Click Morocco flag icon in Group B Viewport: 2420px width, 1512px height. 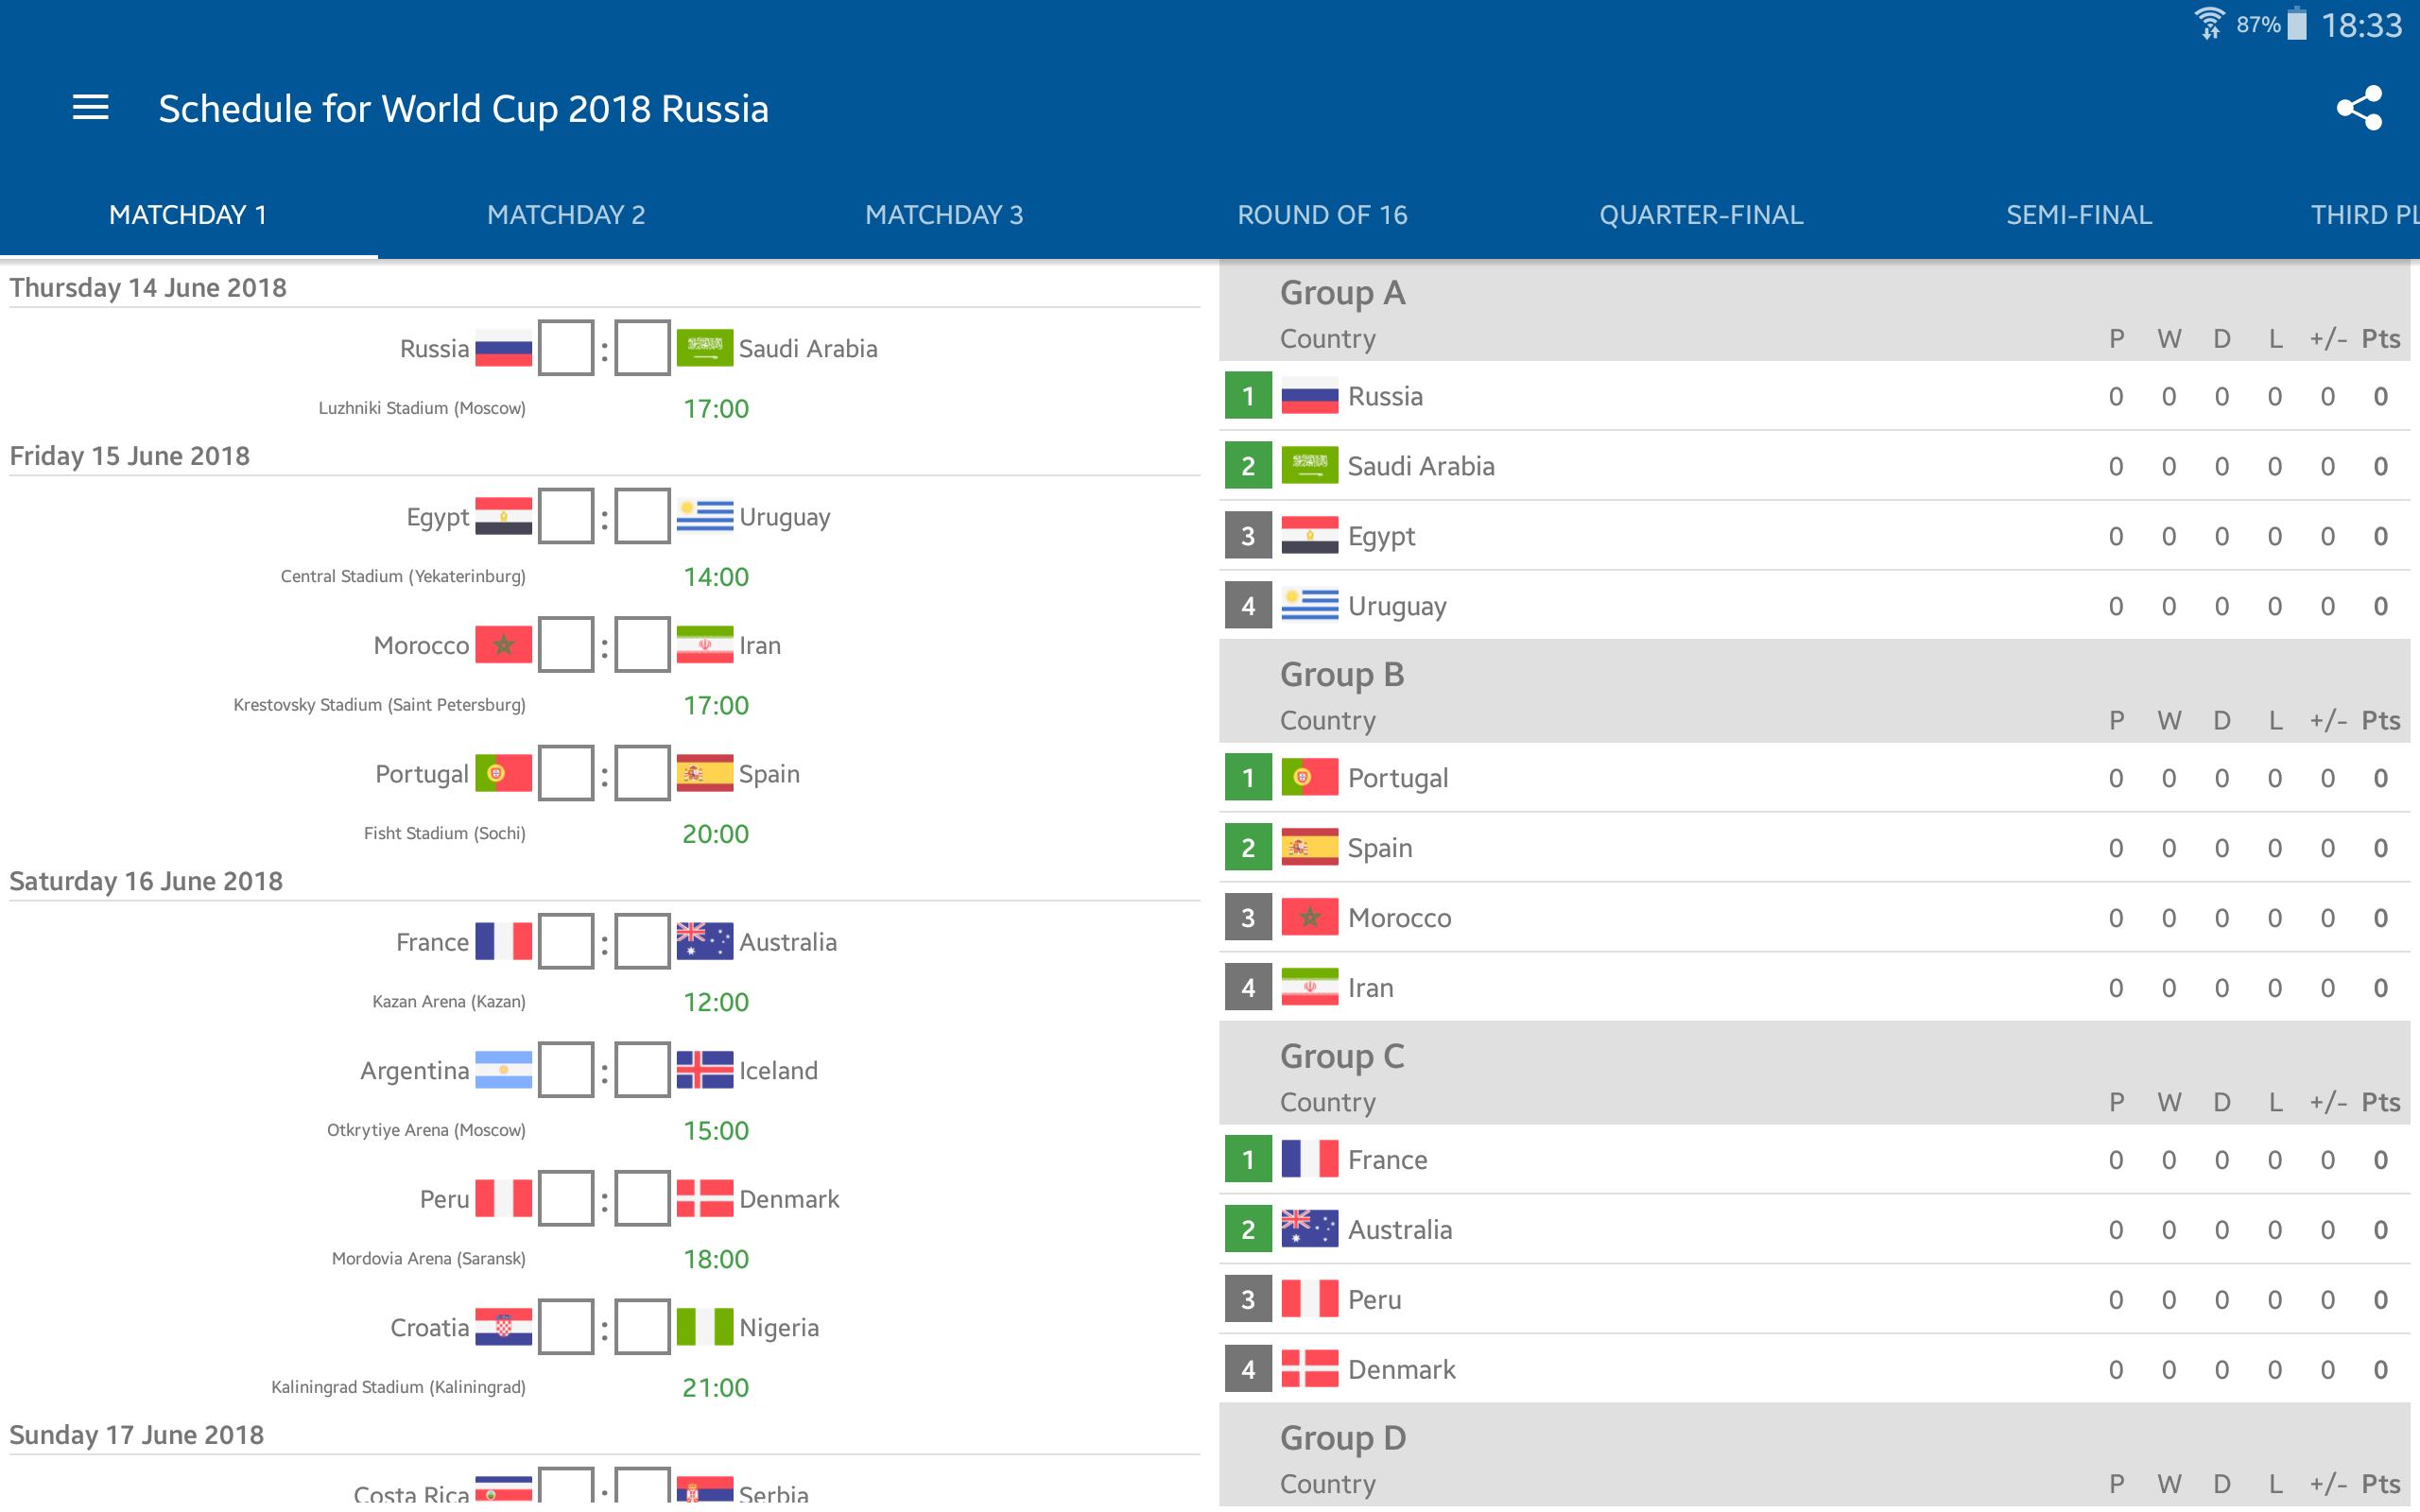[1310, 915]
